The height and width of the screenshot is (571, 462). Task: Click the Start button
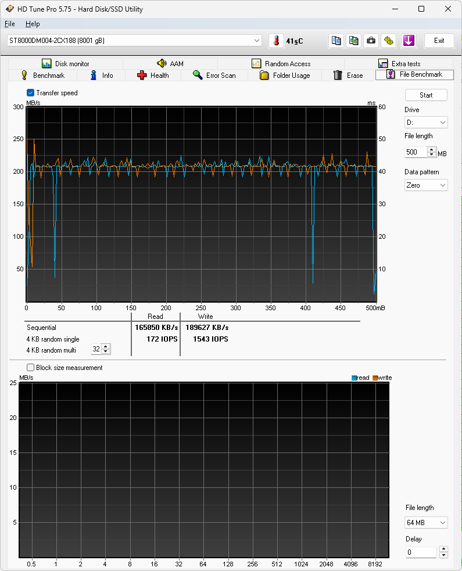426,95
